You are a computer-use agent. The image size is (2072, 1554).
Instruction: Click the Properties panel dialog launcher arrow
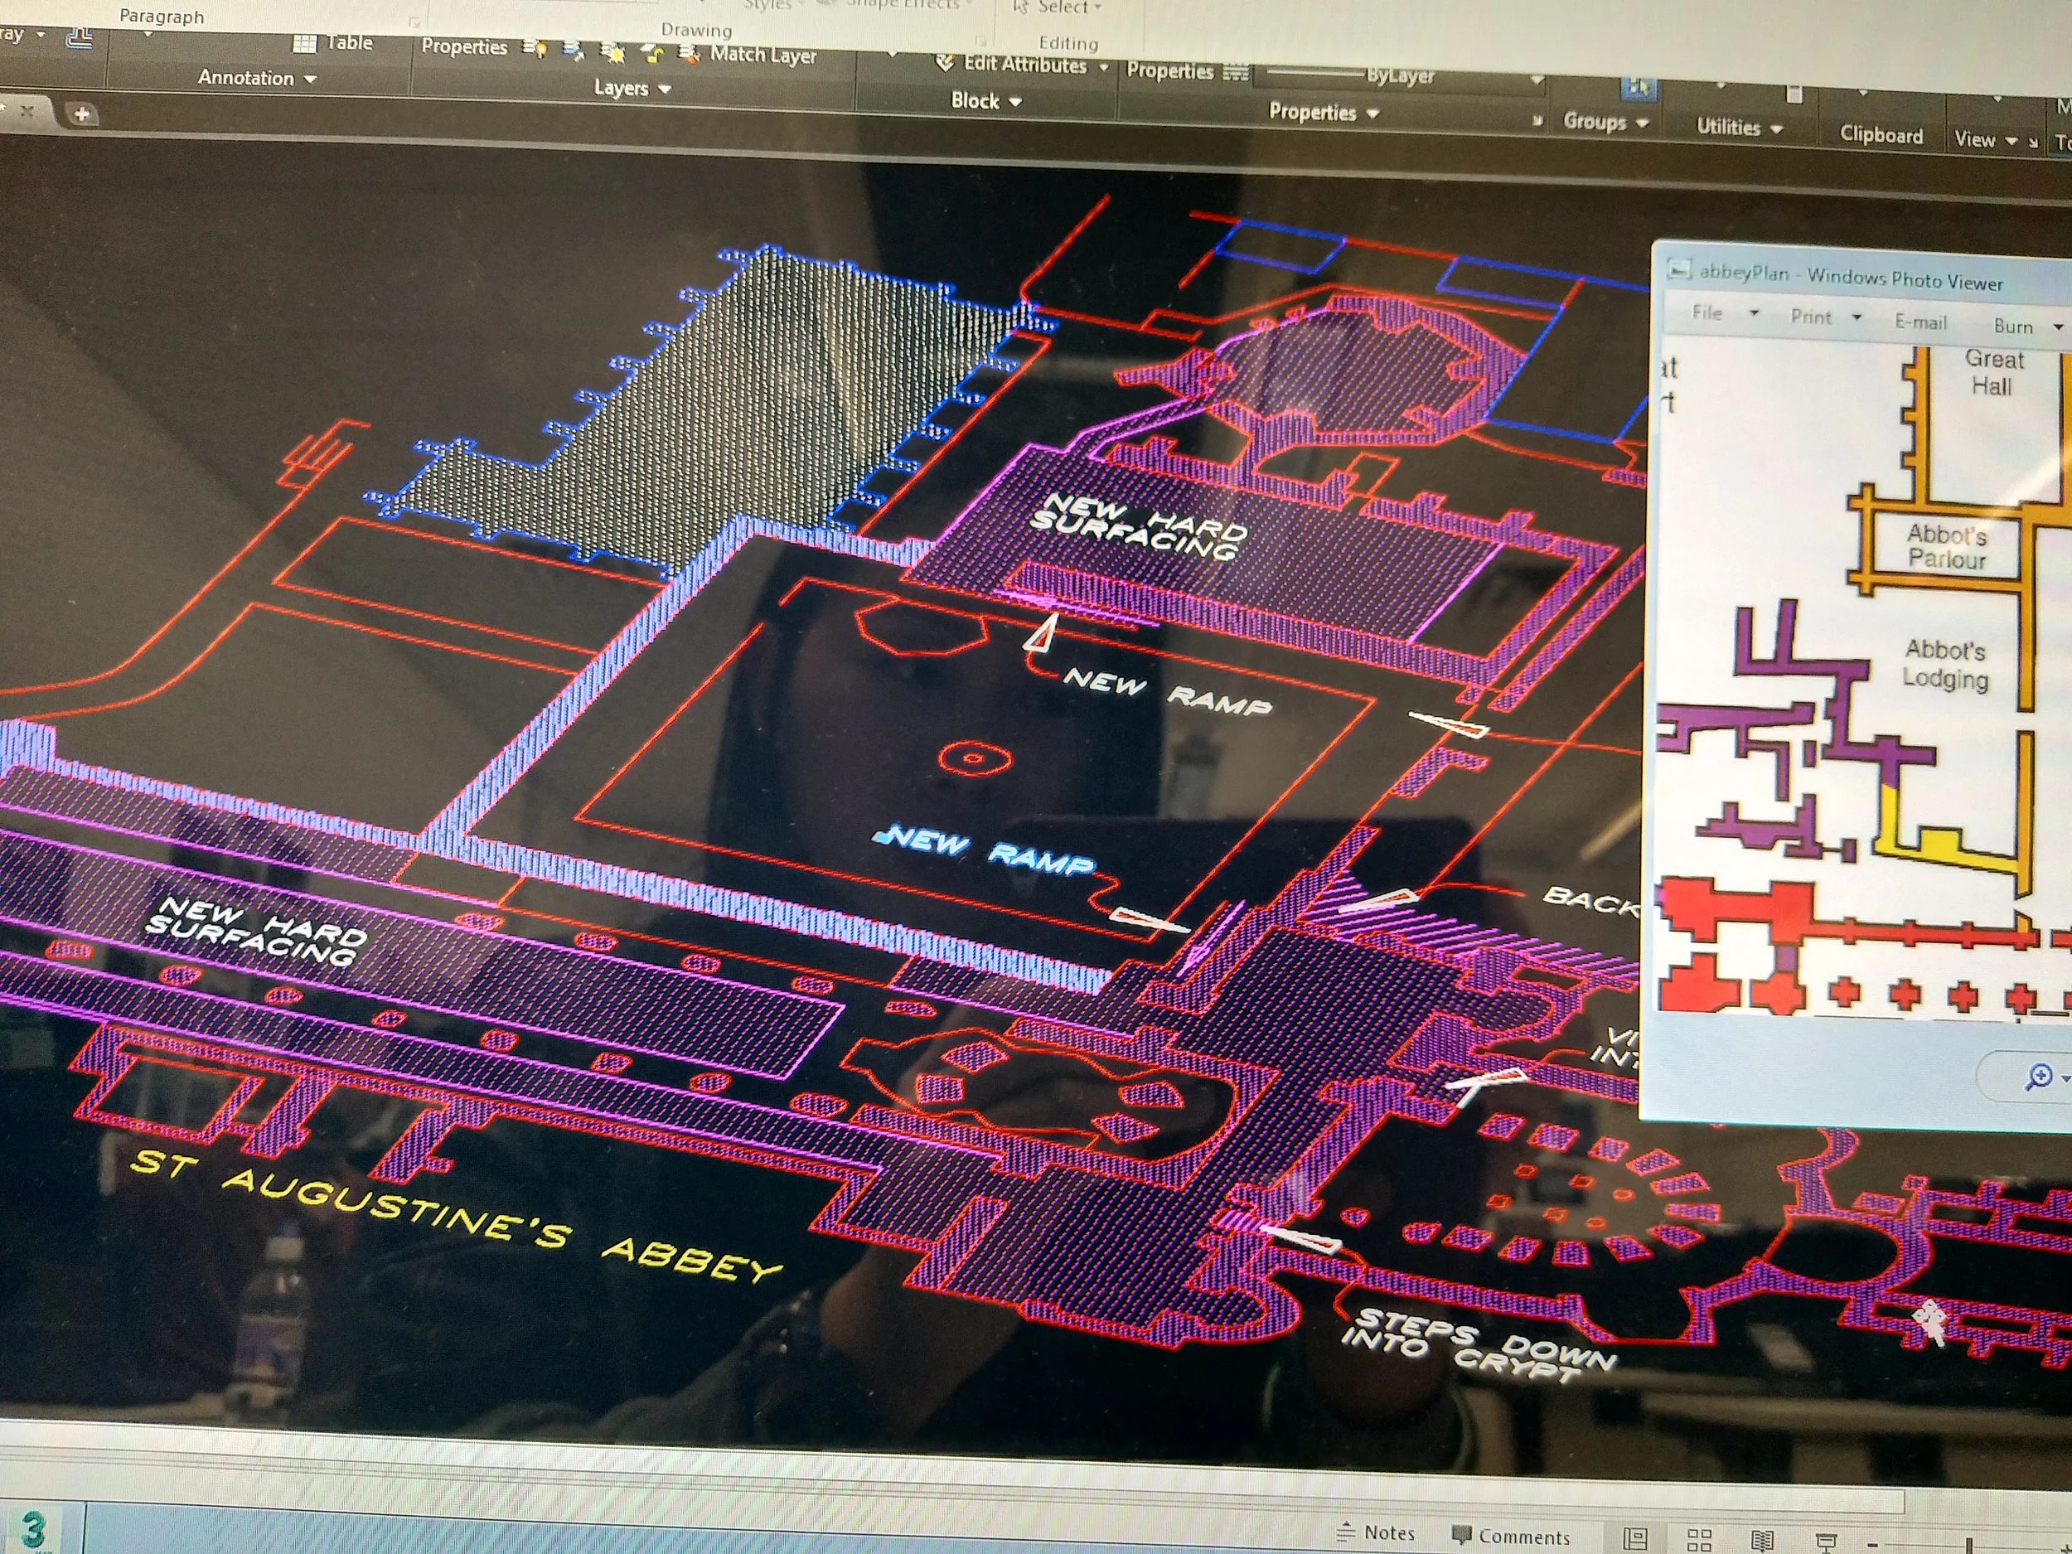[1537, 120]
